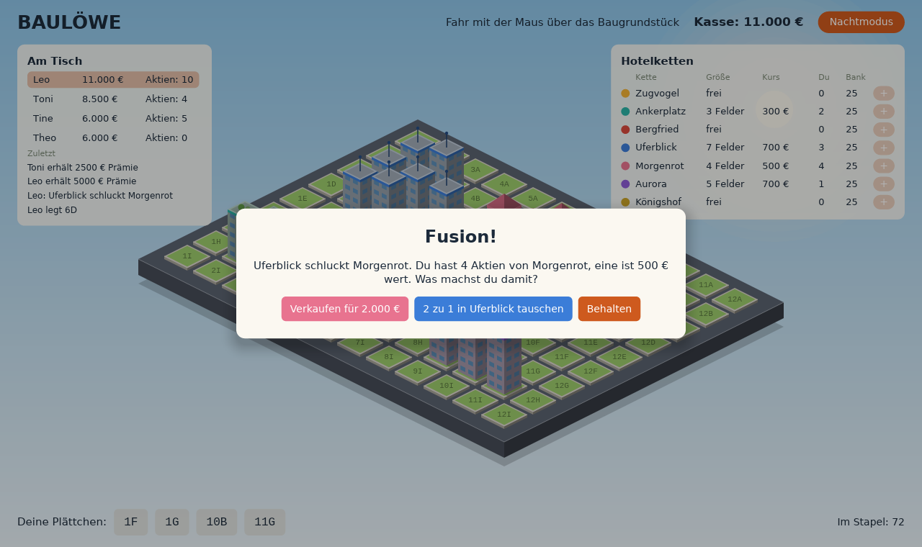Select Theo's player row
The height and width of the screenshot is (547, 922).
113,138
